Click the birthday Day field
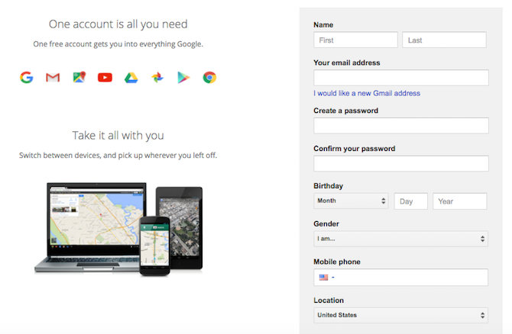The width and height of the screenshot is (512, 334). 410,201
